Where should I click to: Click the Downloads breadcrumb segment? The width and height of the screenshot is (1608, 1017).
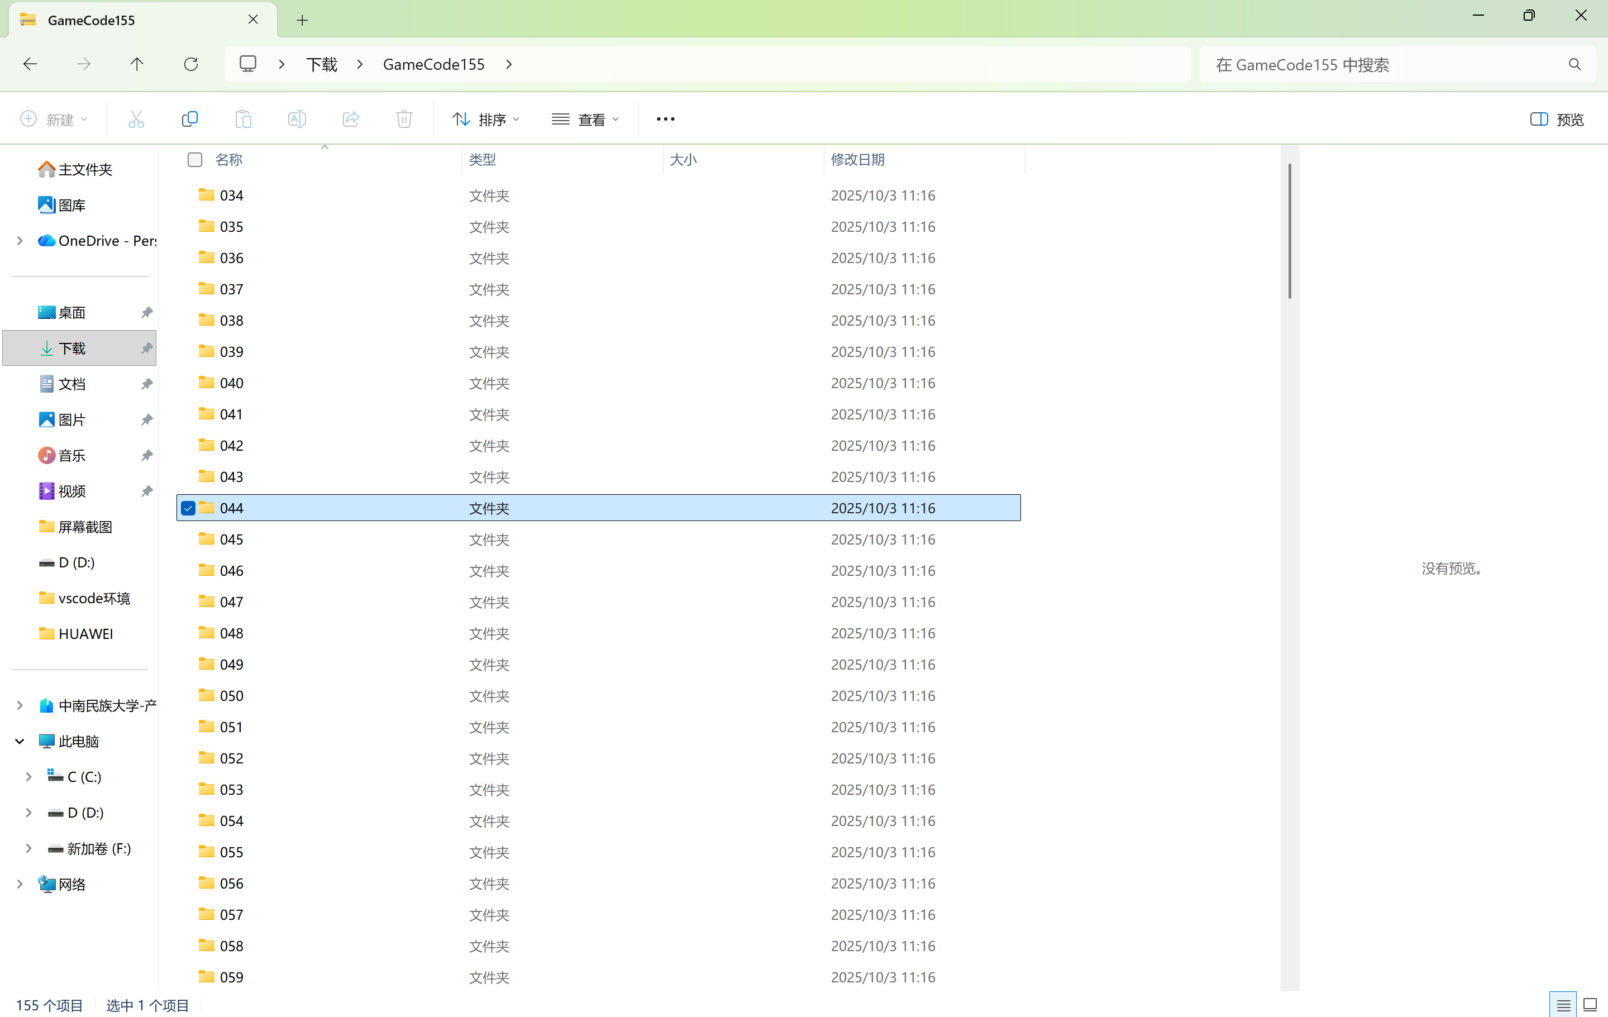point(322,64)
